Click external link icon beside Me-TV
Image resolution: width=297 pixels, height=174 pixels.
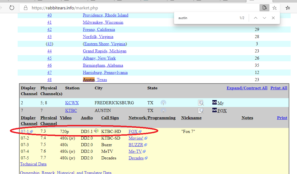[x=144, y=151]
